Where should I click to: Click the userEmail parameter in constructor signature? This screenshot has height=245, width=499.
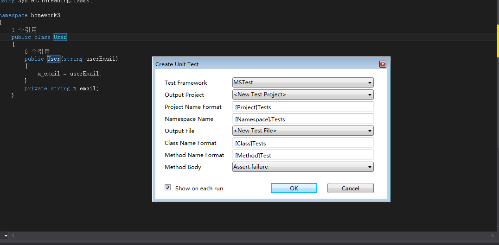click(101, 59)
